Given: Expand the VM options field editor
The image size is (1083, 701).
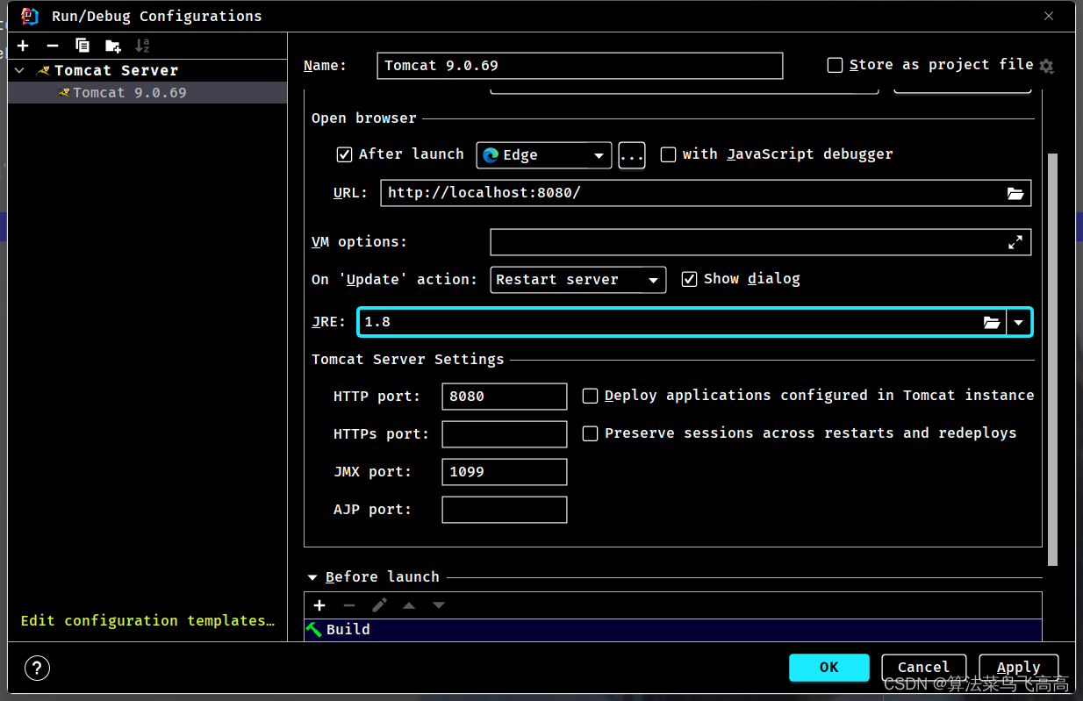Looking at the screenshot, I should (x=1015, y=242).
